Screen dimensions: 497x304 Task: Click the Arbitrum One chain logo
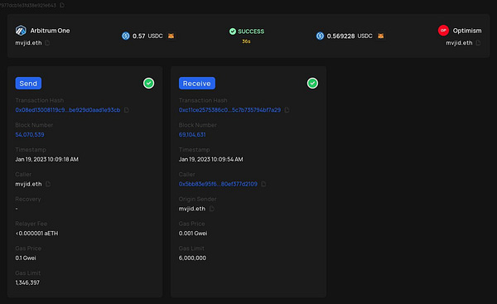coord(21,31)
